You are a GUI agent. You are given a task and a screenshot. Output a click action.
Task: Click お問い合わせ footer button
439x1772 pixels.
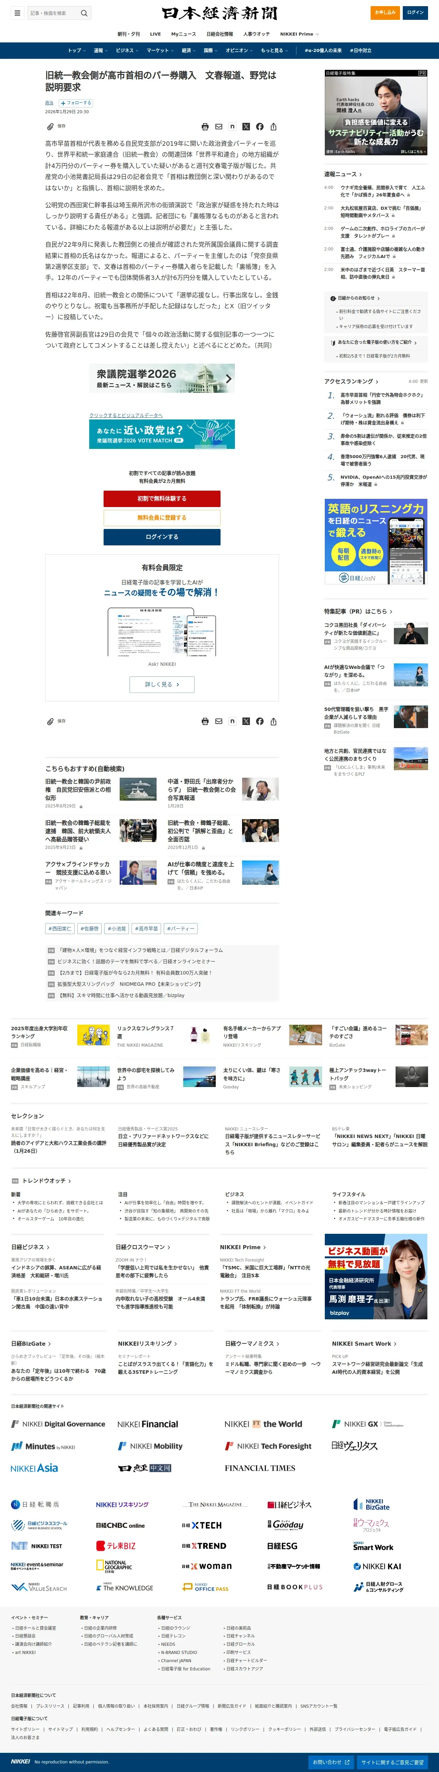point(332,1762)
